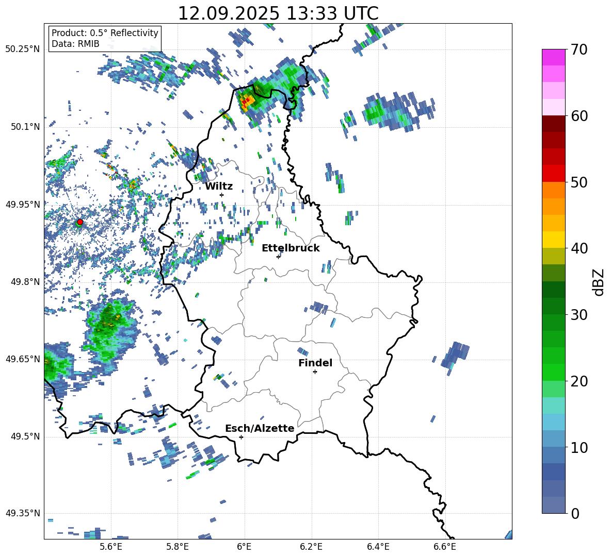Image resolution: width=611 pixels, height=557 pixels.
Task: Click the colorbar tick label 10
Action: [x=579, y=447]
